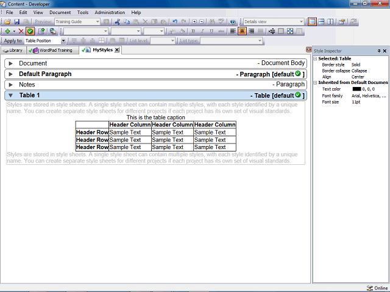Toggle align right button
Viewport: 390px width, 292px height.
click(x=251, y=31)
